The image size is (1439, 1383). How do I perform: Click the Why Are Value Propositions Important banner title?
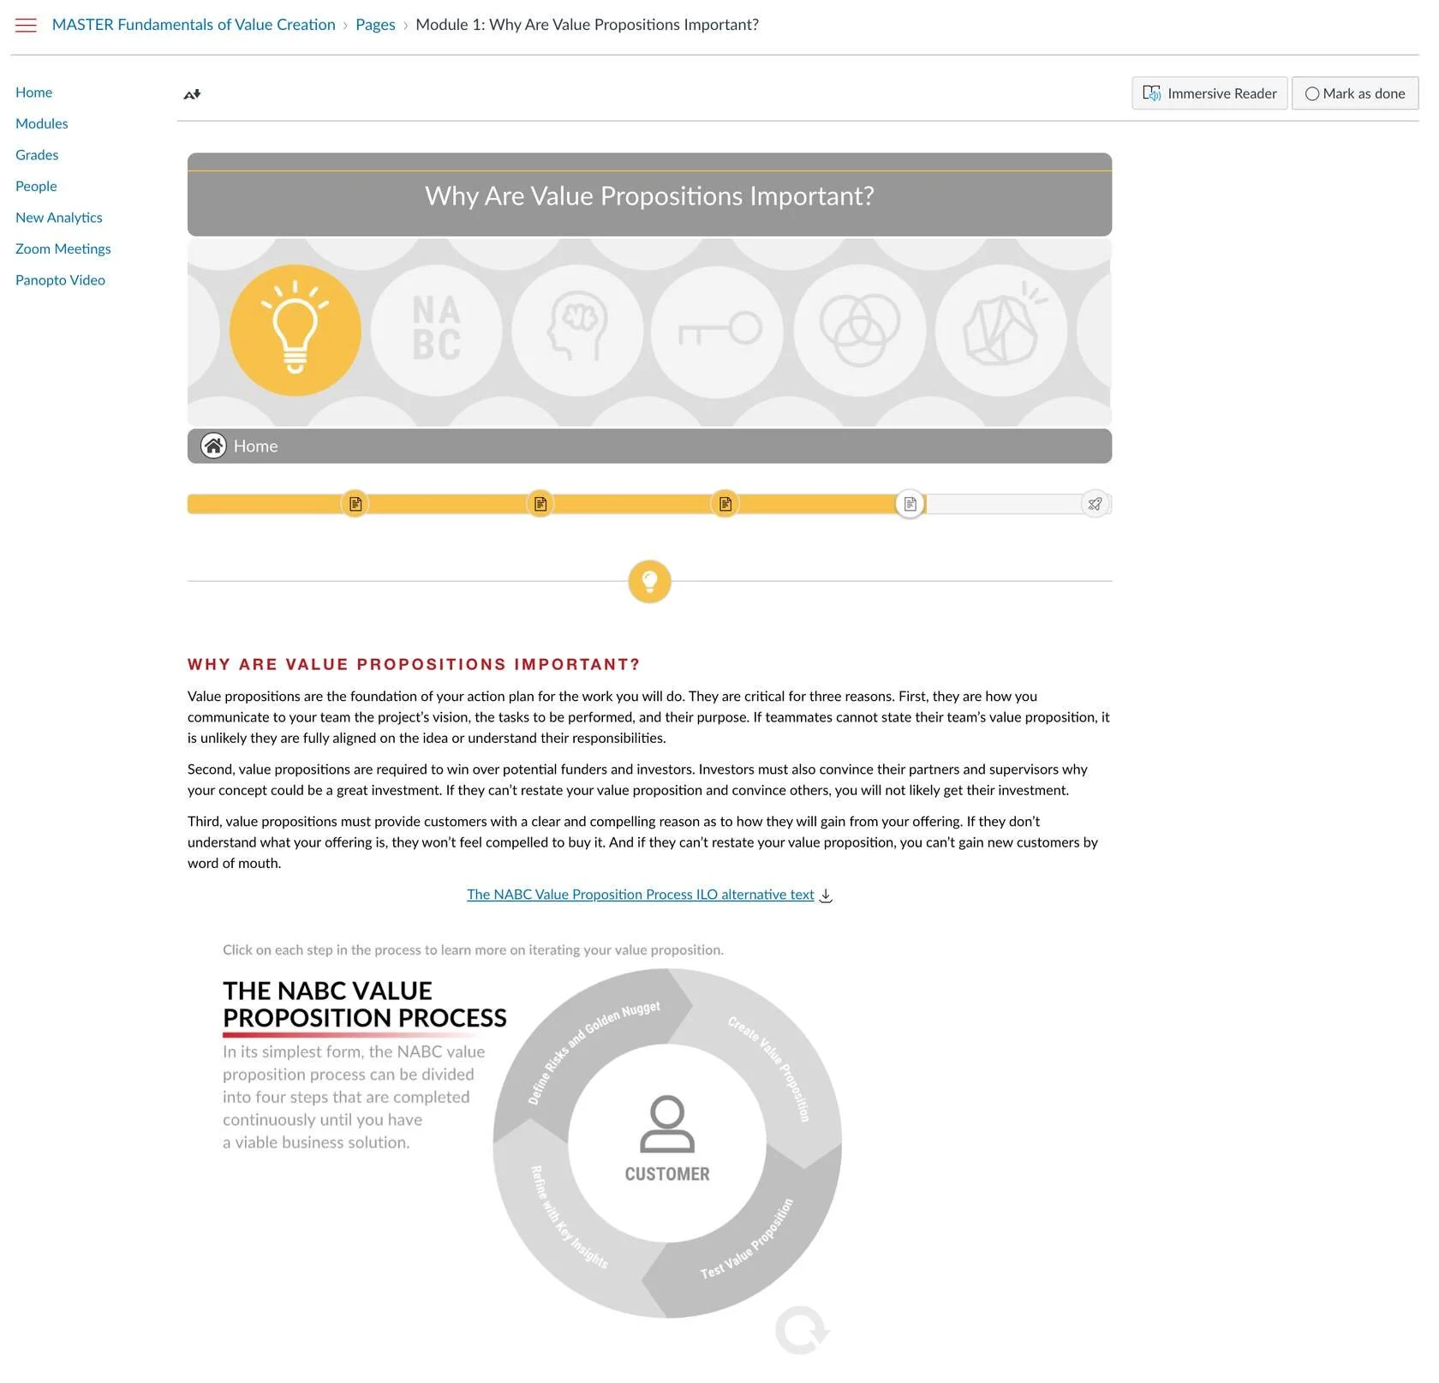649,196
